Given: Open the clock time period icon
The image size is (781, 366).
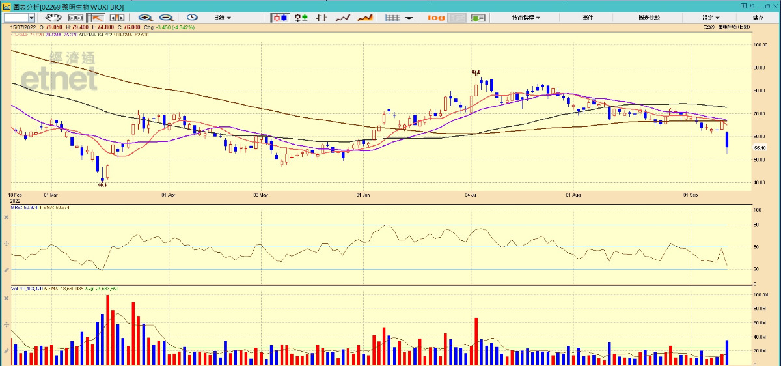Looking at the screenshot, I should 192,18.
